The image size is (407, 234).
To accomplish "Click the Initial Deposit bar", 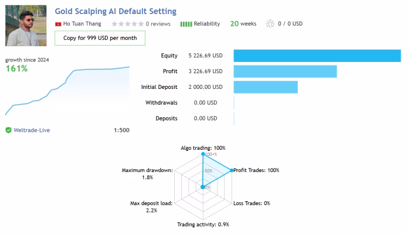I will 266,87.
